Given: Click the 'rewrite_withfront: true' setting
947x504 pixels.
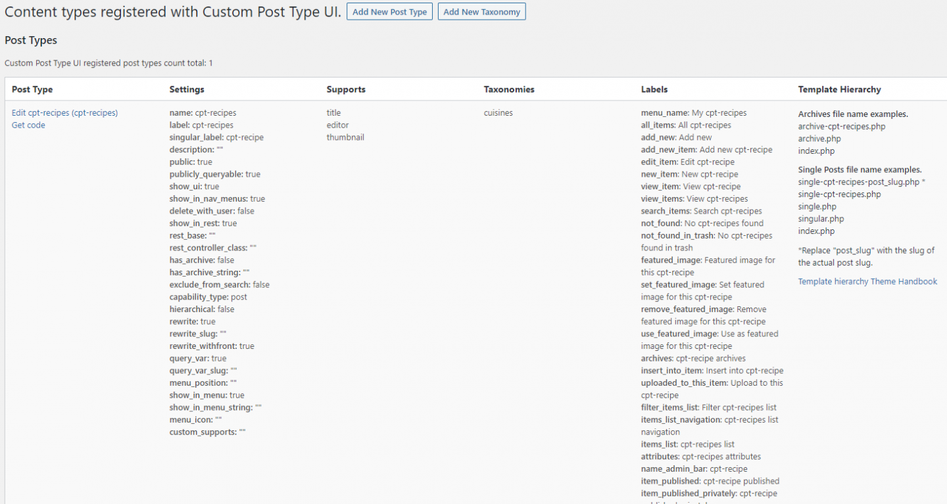Looking at the screenshot, I should tap(212, 346).
